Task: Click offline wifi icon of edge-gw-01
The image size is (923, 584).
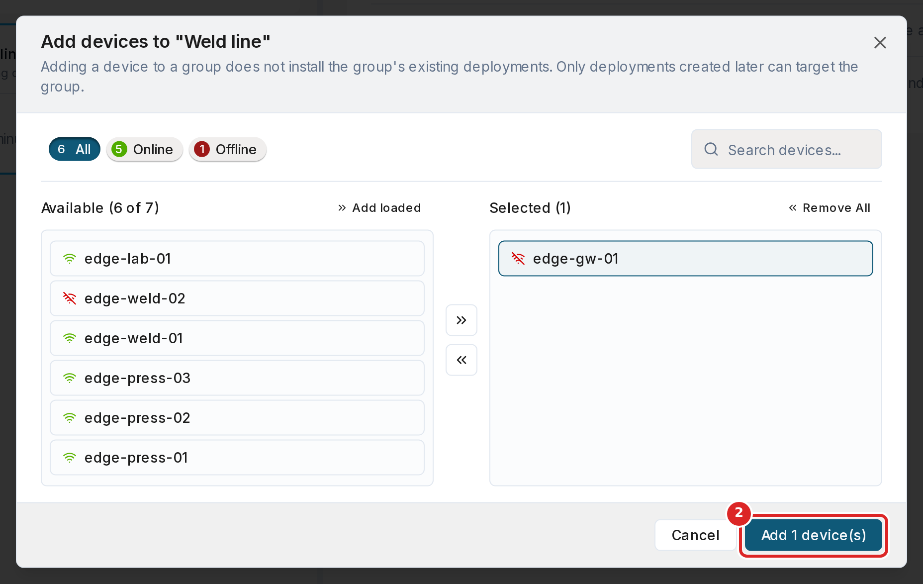Action: tap(518, 259)
